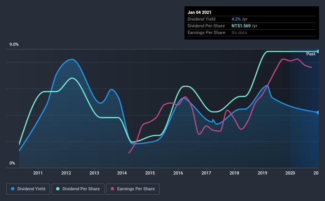
Task: Click the blue Dividend Yield legend dot
Action: pos(13,189)
